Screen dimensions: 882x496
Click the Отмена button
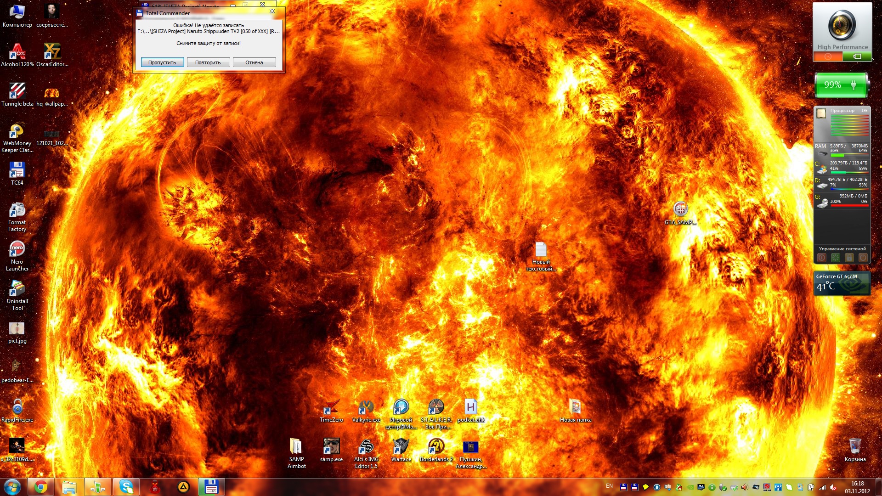click(x=254, y=62)
